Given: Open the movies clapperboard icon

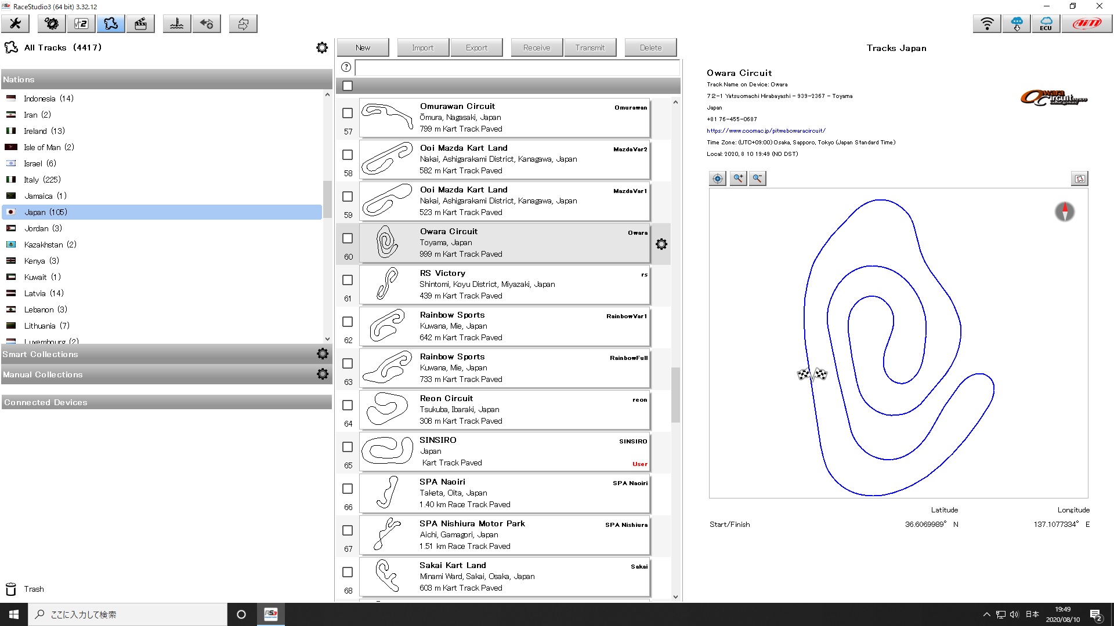Looking at the screenshot, I should pos(140,24).
